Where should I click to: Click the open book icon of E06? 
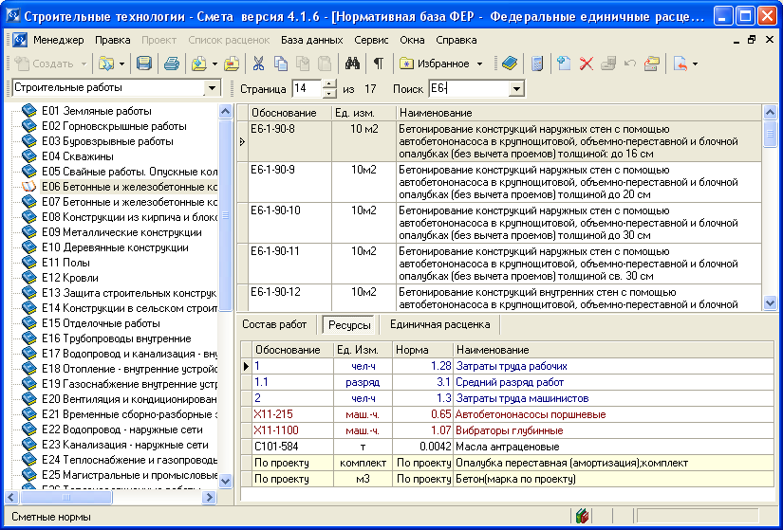point(29,186)
